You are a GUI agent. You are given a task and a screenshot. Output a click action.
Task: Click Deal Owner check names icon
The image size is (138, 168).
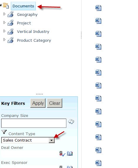tap(62, 154)
